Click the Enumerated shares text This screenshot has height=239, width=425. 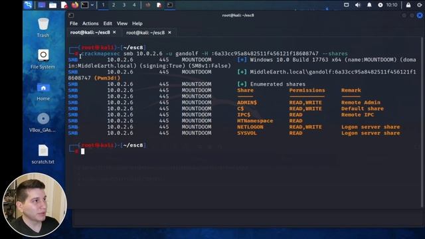(x=278, y=84)
